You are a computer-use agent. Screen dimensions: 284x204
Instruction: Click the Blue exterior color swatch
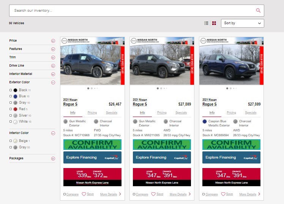click(x=16, y=97)
